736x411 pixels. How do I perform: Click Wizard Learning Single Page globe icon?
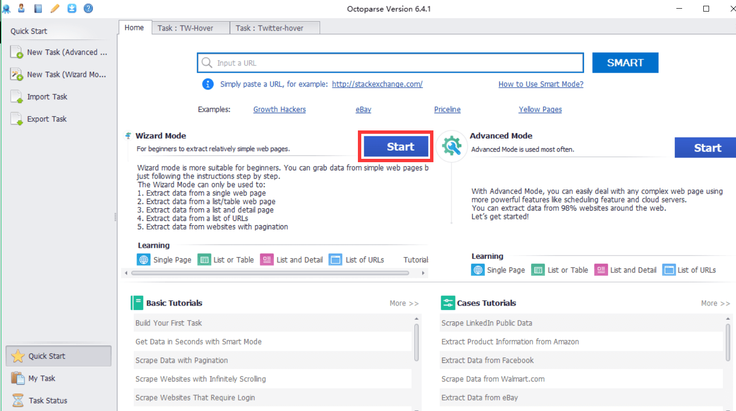click(144, 260)
